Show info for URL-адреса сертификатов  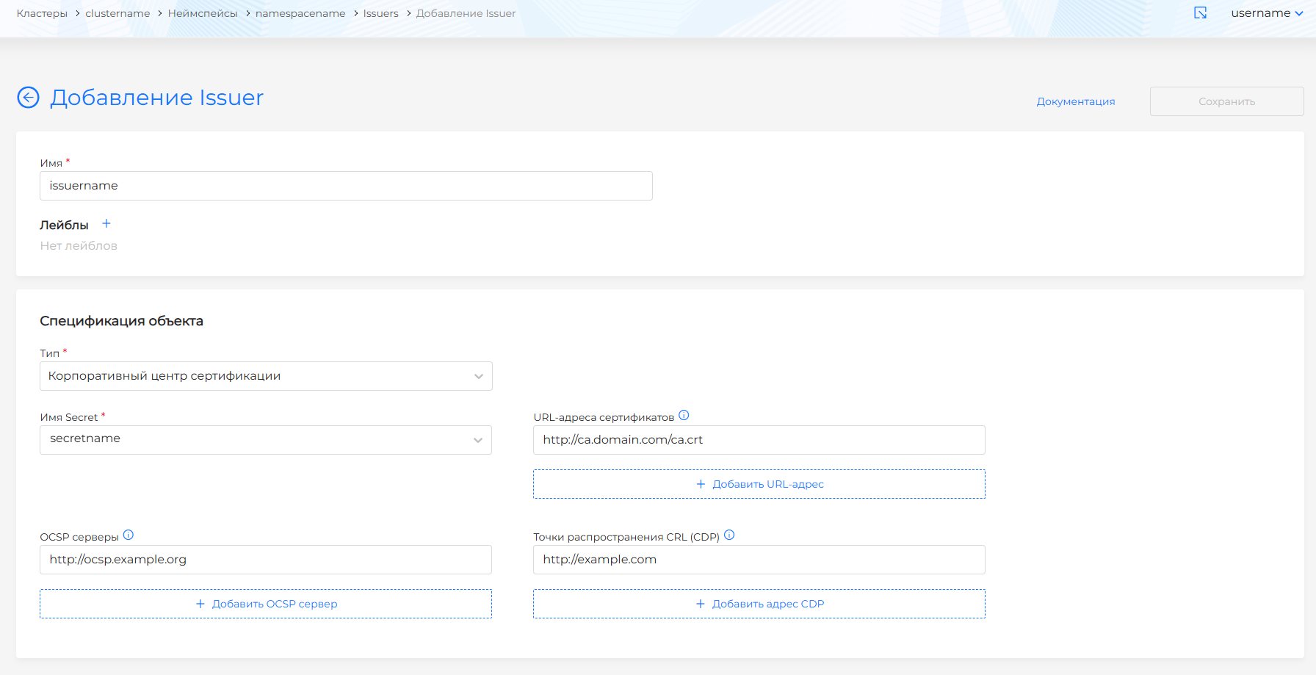coord(684,416)
